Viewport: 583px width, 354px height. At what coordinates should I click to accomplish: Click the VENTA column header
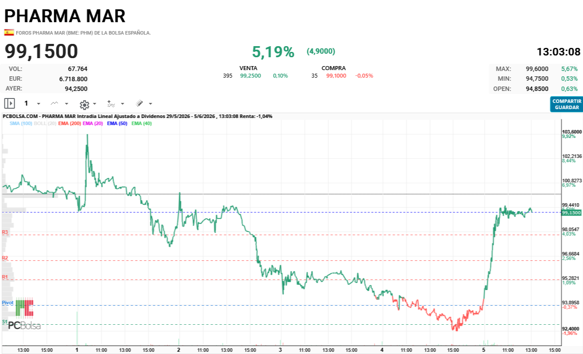(x=248, y=68)
